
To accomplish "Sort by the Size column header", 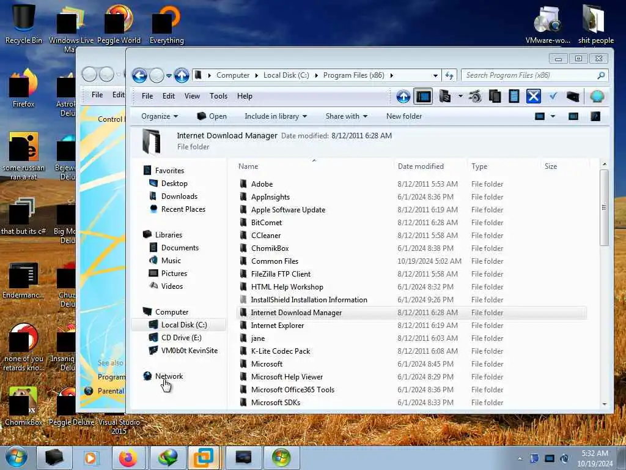I will coord(564,166).
